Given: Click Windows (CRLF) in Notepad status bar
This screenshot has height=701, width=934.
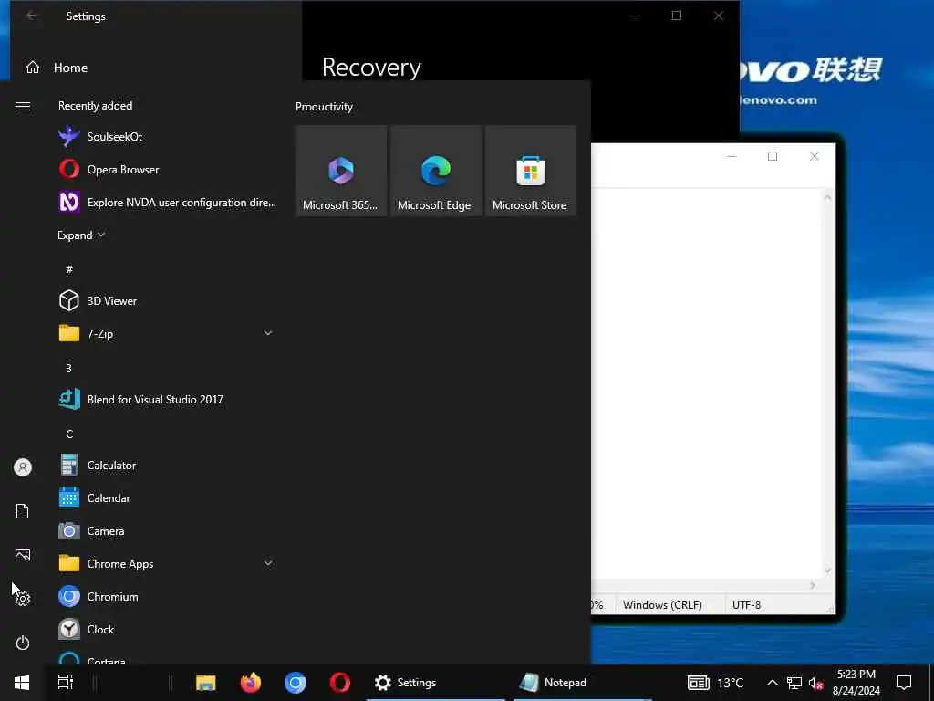Looking at the screenshot, I should (662, 604).
